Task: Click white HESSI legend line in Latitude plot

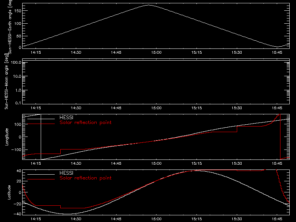Action: [x=41, y=174]
